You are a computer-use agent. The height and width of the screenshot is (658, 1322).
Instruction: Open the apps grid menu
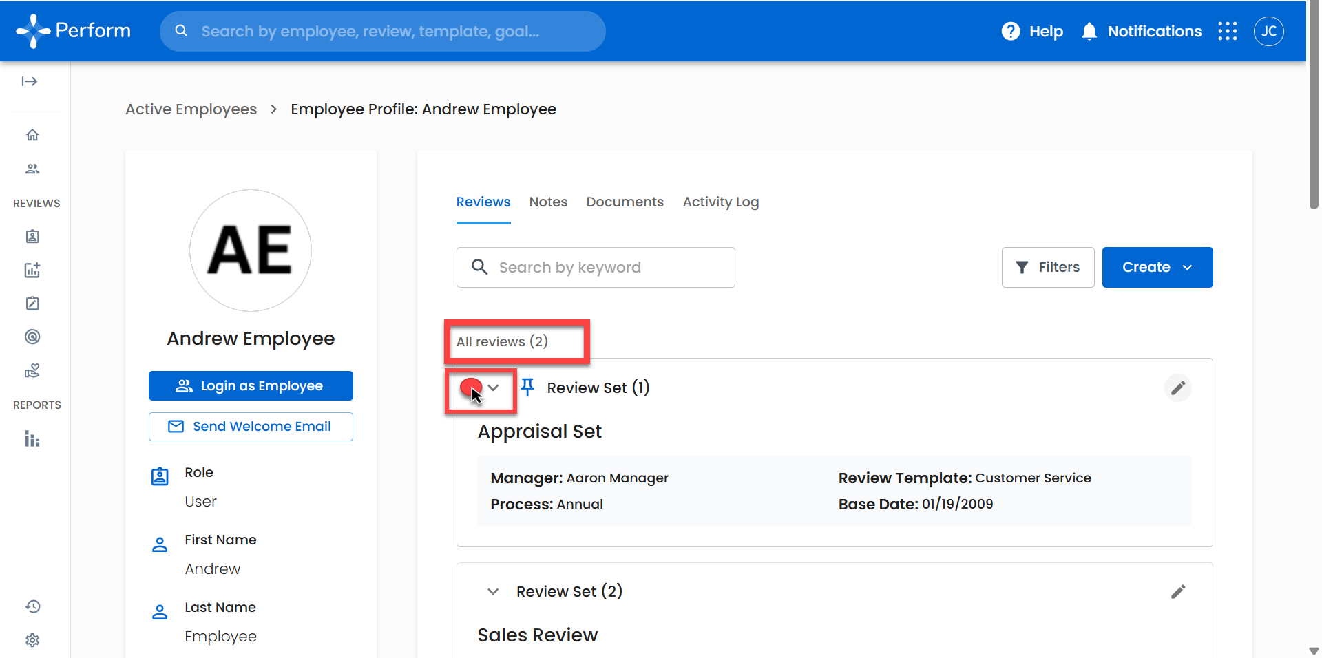[x=1227, y=31]
